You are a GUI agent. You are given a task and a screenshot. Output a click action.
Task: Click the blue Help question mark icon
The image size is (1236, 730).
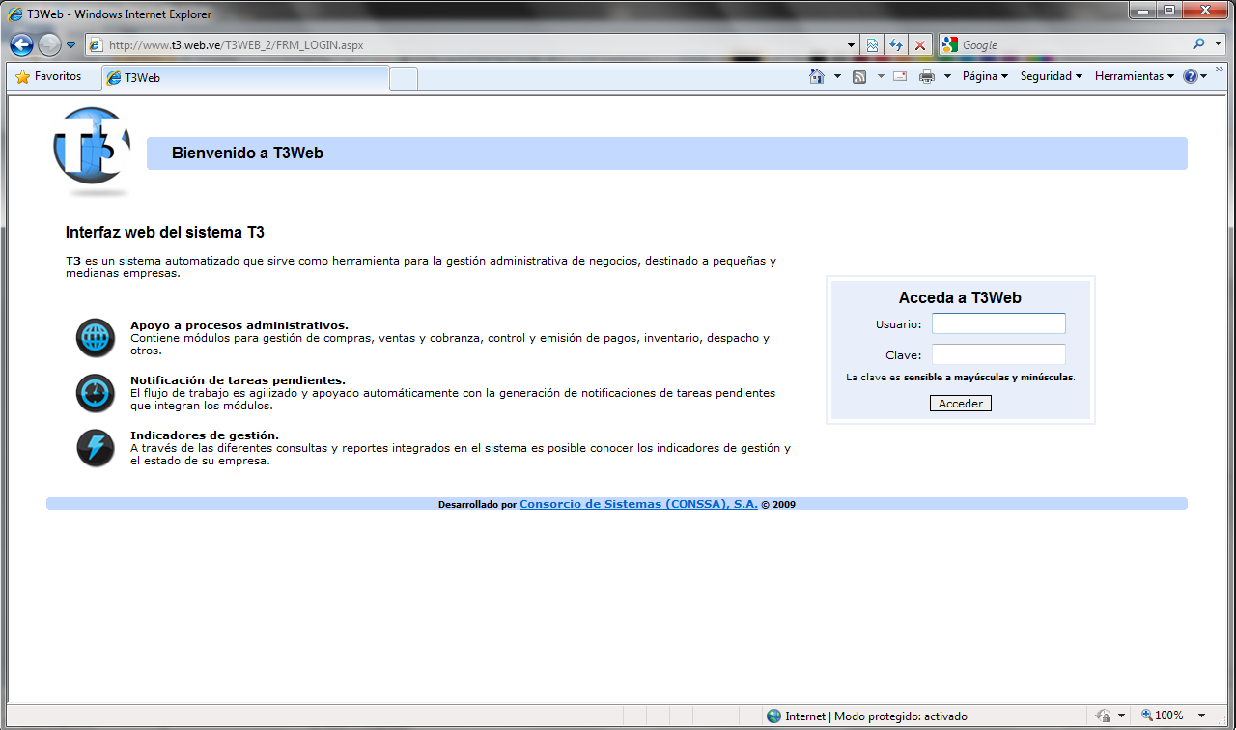[x=1191, y=76]
